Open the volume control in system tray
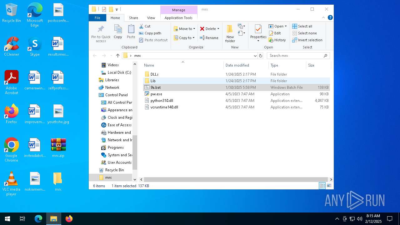The image size is (400, 225). (360, 219)
